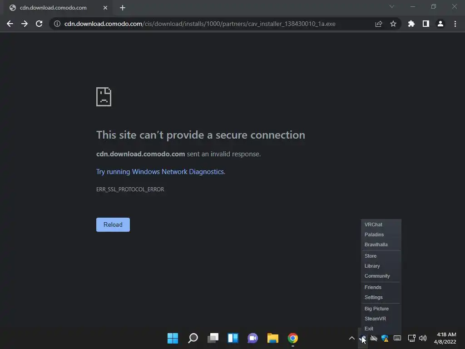Open Widgets icon on taskbar

point(233,338)
